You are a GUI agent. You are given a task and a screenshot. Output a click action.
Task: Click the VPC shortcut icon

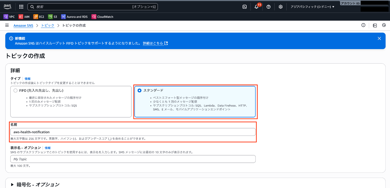click(x=6, y=17)
